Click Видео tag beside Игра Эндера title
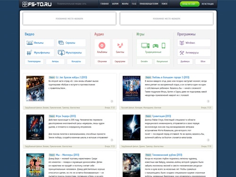 [x=52, y=116]
